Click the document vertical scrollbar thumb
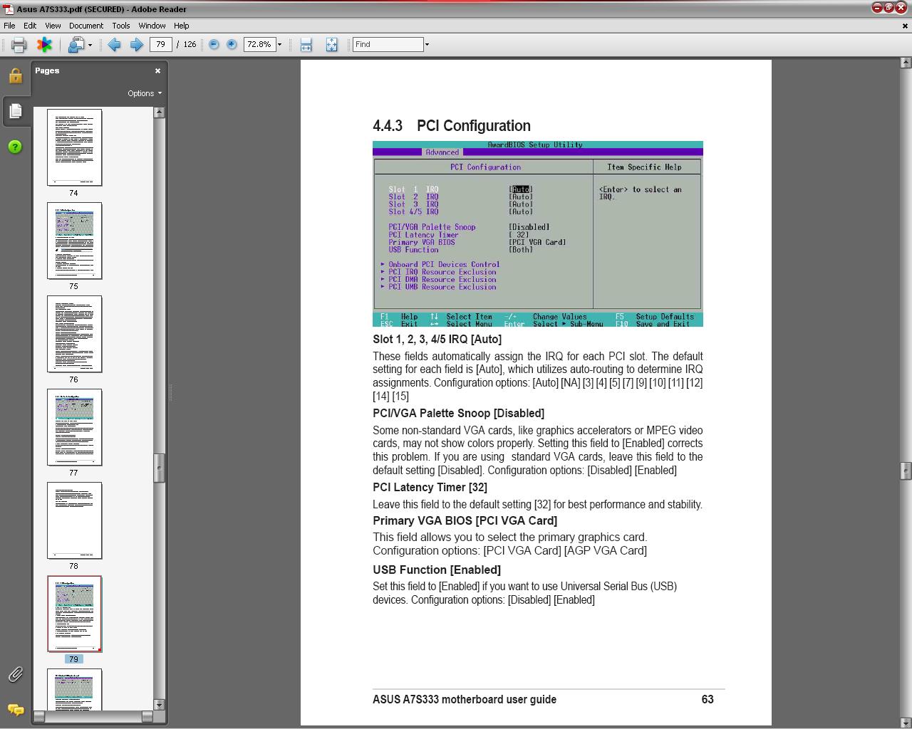This screenshot has width=912, height=729. click(x=906, y=471)
